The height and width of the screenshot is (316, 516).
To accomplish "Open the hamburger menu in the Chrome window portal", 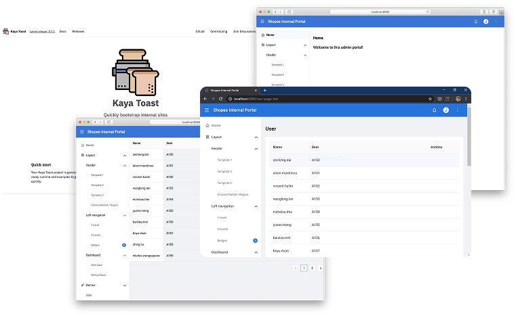I will 207,110.
